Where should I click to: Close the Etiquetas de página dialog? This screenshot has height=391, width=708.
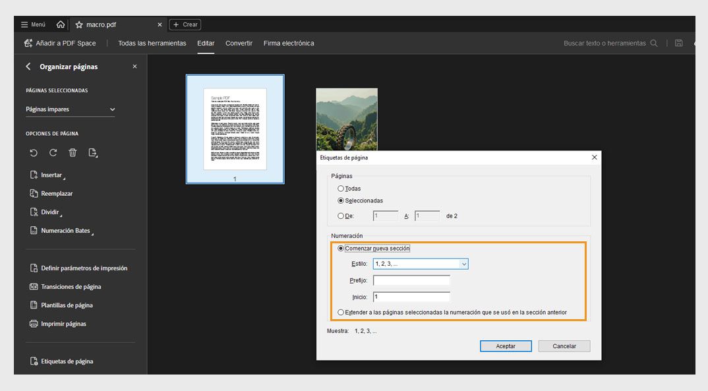coord(594,157)
